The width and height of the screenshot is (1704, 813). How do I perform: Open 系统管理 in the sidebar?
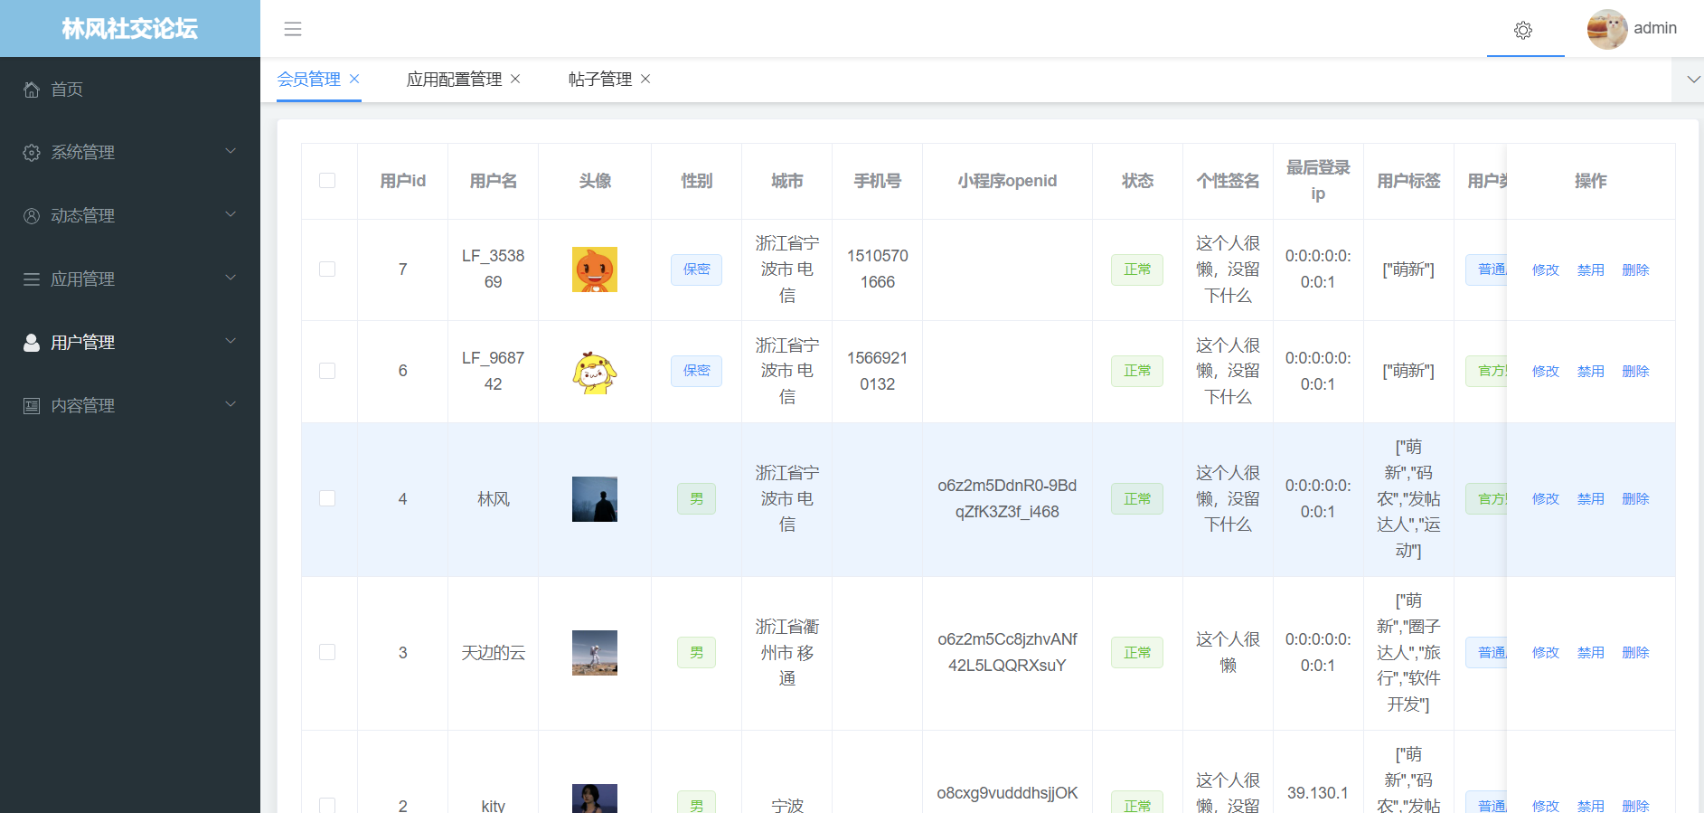coord(130,153)
